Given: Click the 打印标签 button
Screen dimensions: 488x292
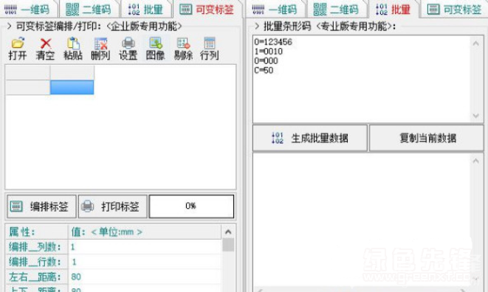Looking at the screenshot, I should click(112, 206).
